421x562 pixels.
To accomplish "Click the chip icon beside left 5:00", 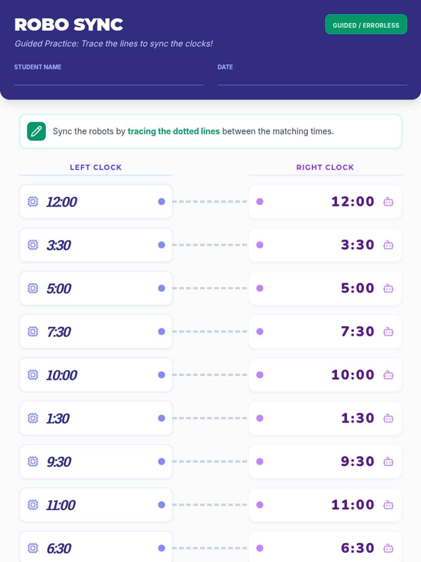I will tap(33, 288).
